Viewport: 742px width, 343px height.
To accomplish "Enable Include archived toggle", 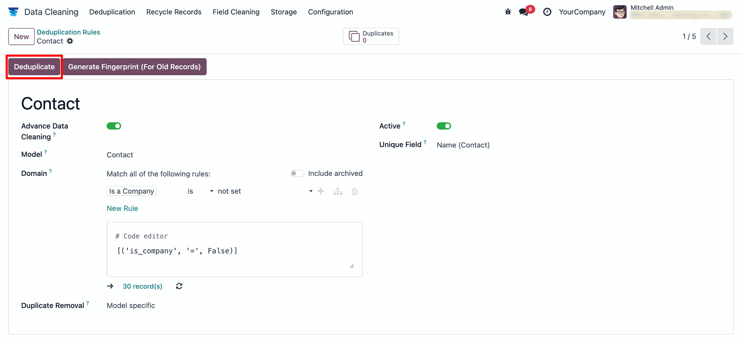I will [297, 173].
